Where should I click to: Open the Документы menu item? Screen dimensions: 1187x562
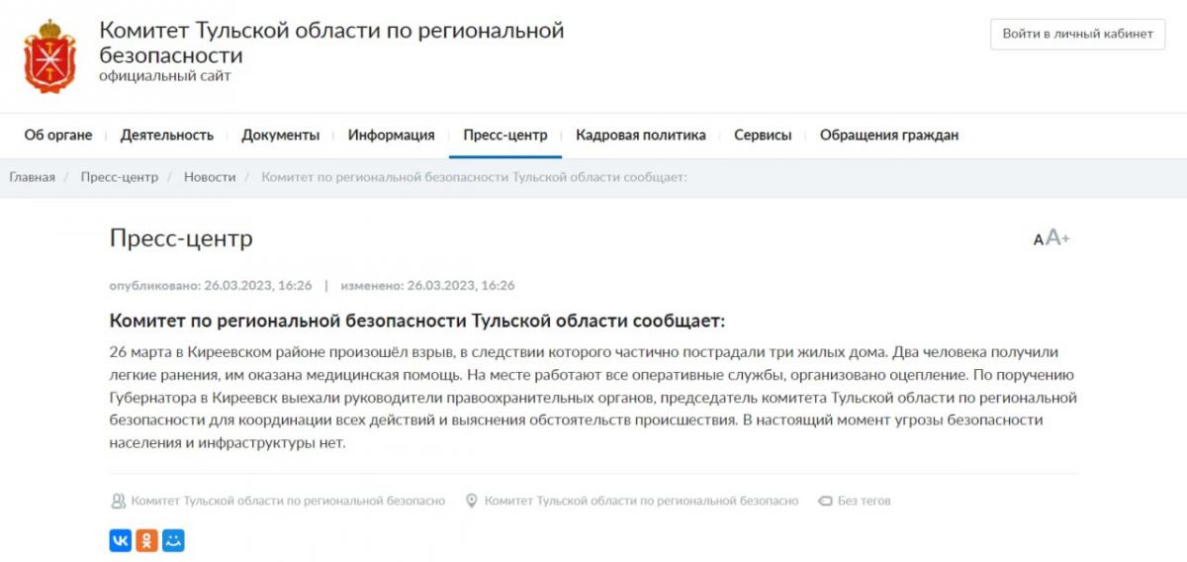(281, 136)
